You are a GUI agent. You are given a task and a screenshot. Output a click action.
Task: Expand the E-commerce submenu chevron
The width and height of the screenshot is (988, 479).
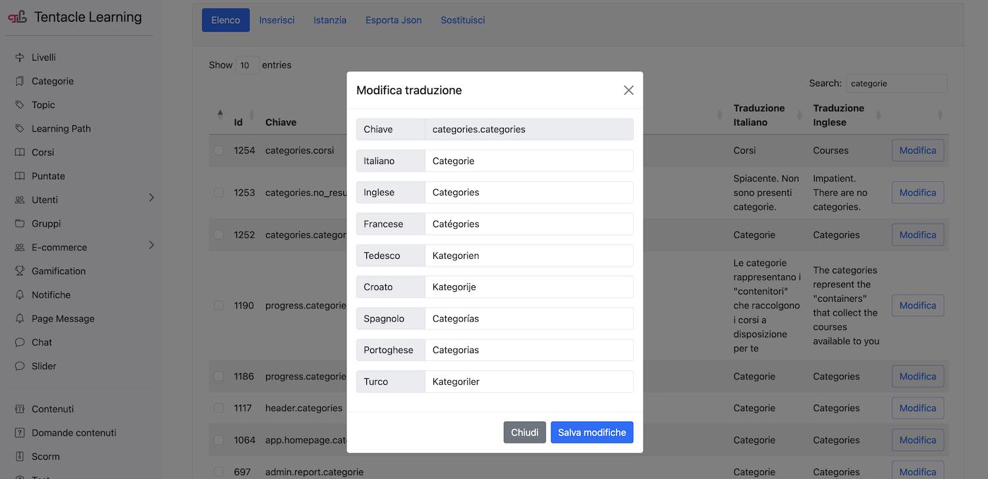(x=151, y=245)
